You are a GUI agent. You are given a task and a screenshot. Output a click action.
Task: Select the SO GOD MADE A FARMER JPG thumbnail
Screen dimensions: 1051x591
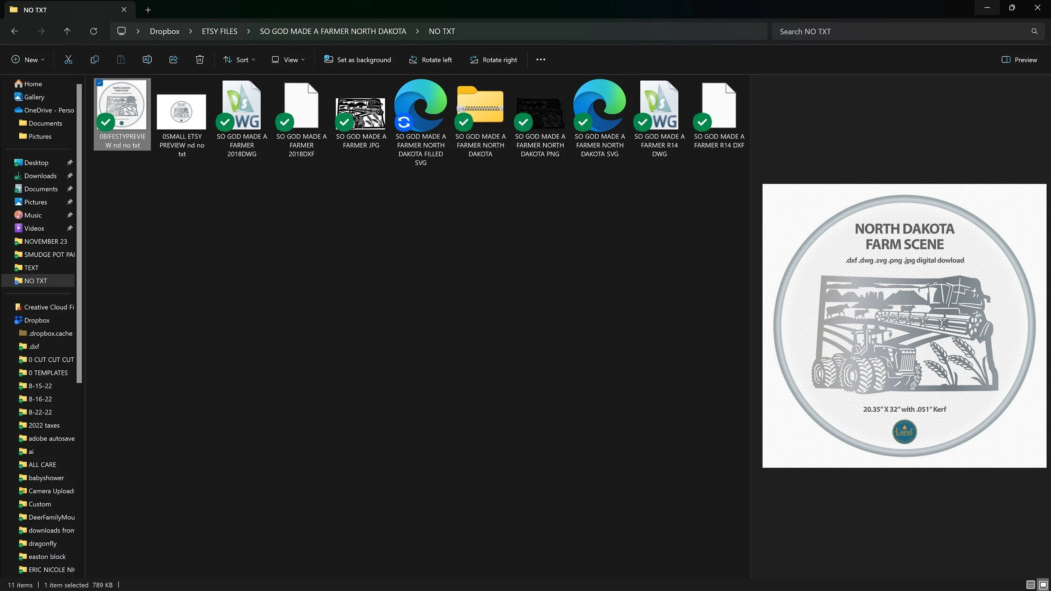(361, 113)
